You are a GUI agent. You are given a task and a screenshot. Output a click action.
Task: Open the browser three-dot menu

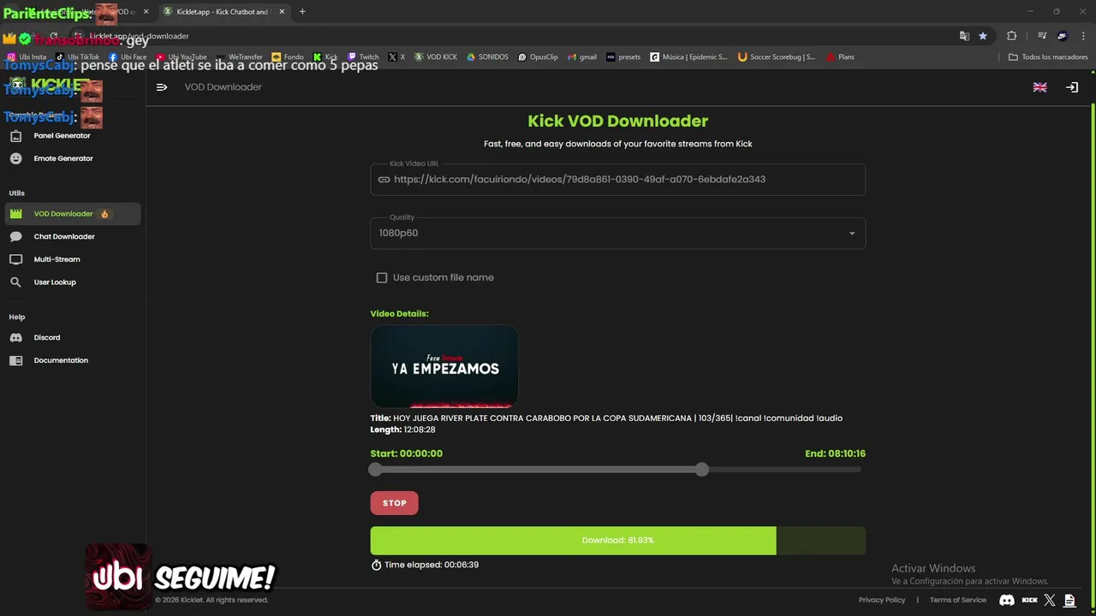click(x=1084, y=36)
